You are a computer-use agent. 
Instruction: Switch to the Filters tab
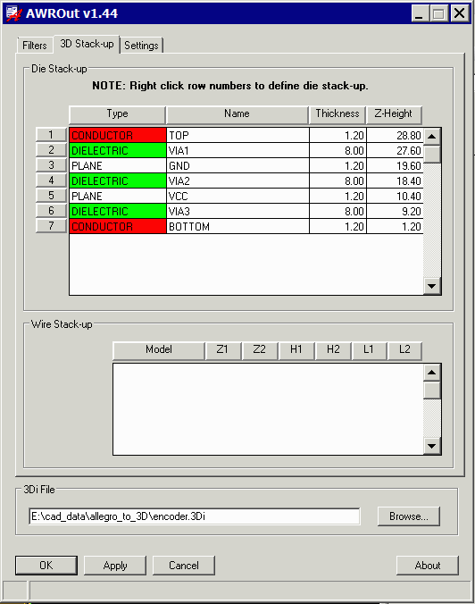pos(34,46)
